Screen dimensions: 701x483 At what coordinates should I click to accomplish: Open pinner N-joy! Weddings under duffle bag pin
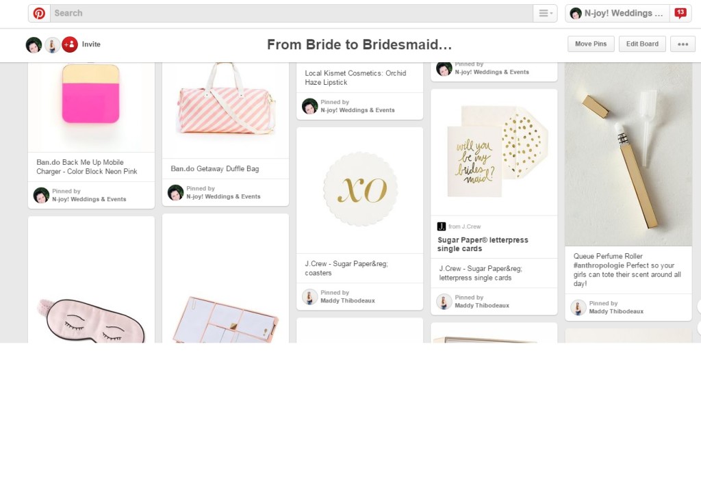(x=223, y=196)
